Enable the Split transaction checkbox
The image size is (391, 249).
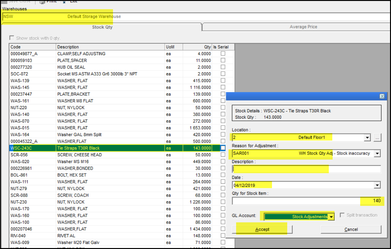(x=342, y=215)
